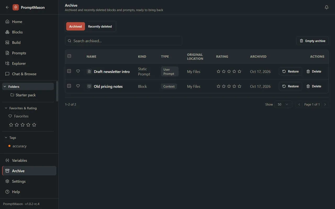This screenshot has height=209, width=335.
Task: Restore Draft newsletter intro
Action: (x=291, y=71)
